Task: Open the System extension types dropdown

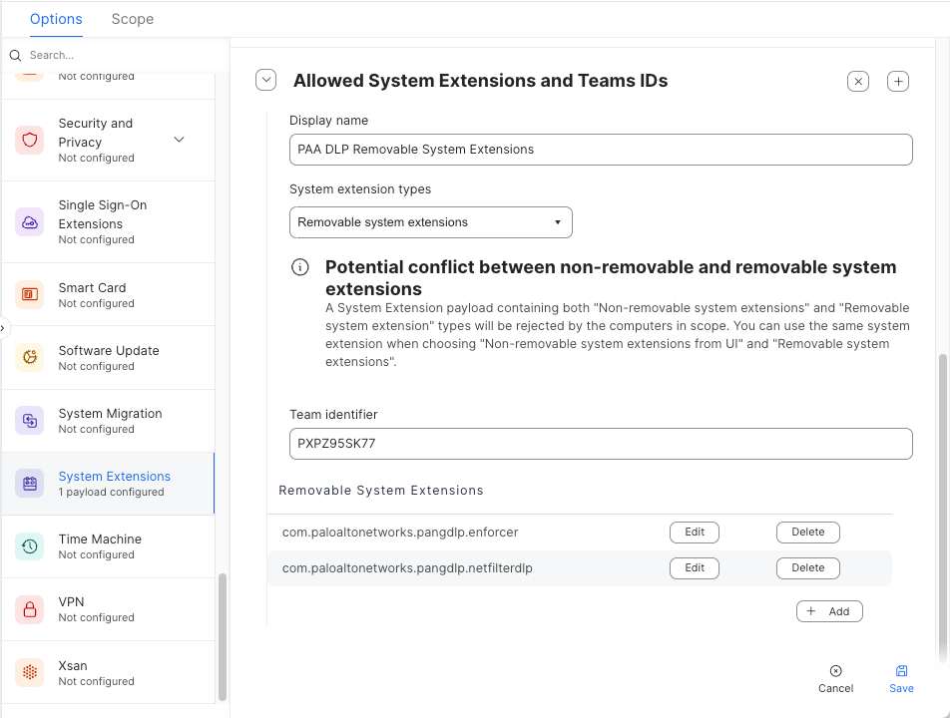Action: coord(431,222)
